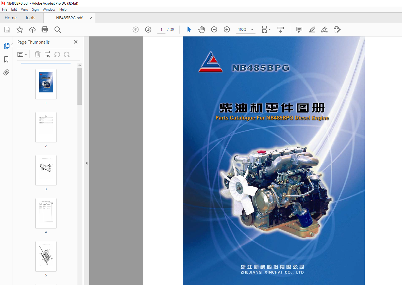Select page 3 thumbnail
The image size is (402, 285).
46,170
